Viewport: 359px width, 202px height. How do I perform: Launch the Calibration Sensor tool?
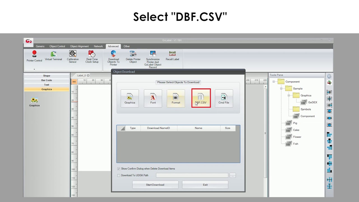click(x=73, y=57)
